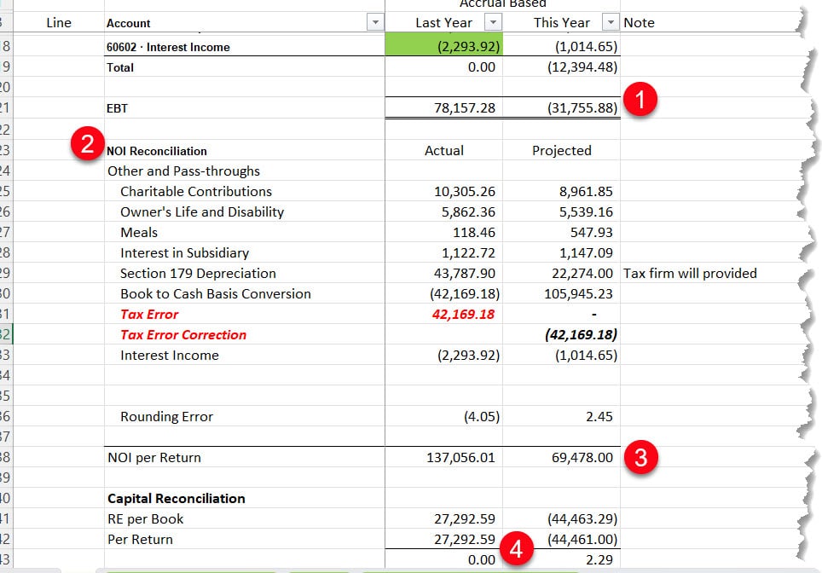
Task: Click the red number 3 callout marker
Action: [x=640, y=458]
